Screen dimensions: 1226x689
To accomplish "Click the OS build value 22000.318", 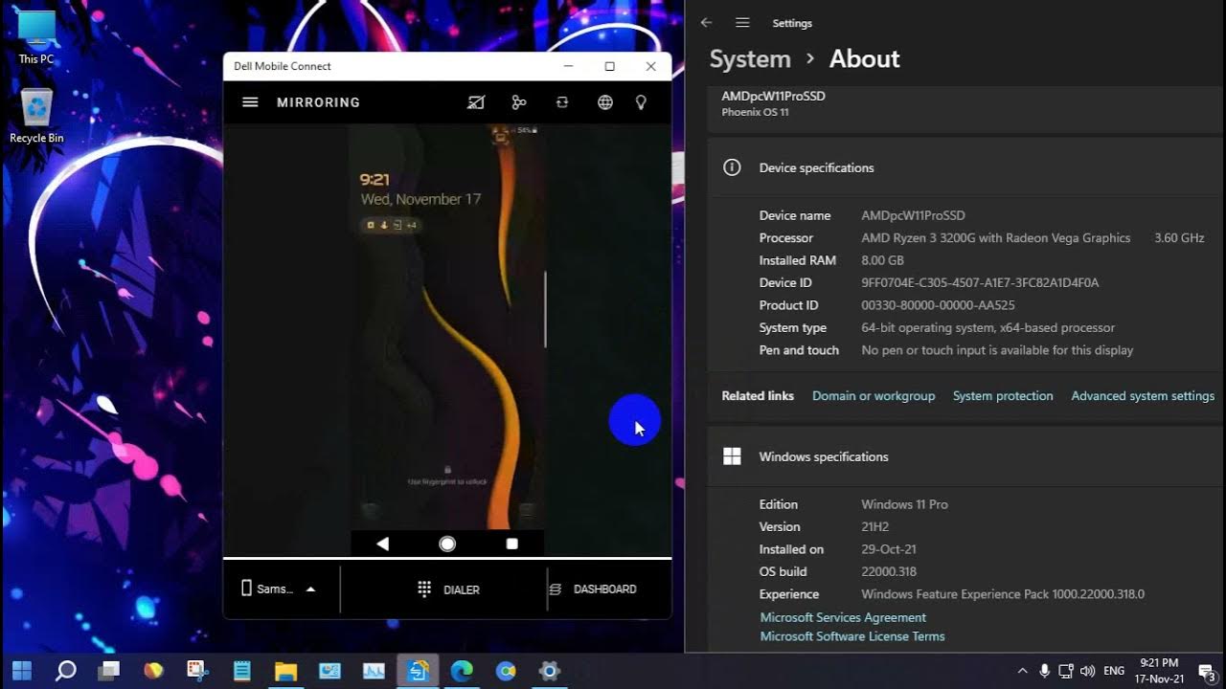I will 889,572.
